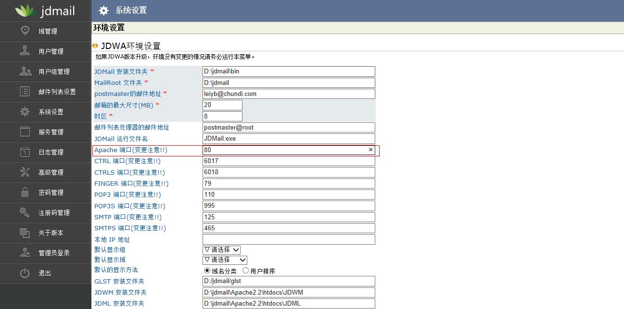
Task: Click the 服务管理 window icon
Action: (25, 131)
